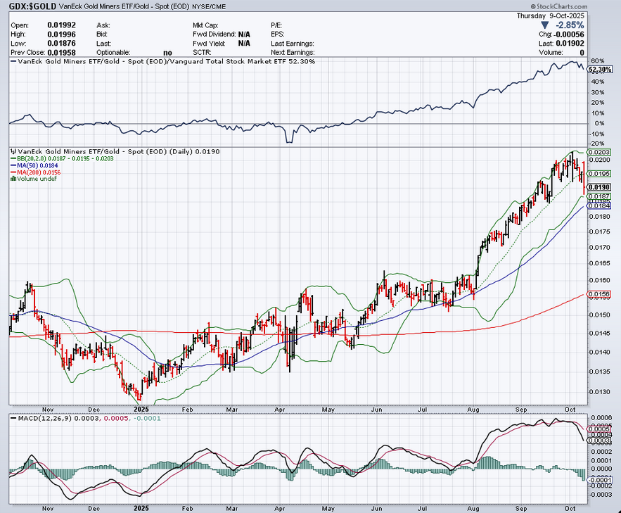Select the green 0.0203 upper band tag
621x513 pixels.
pyautogui.click(x=598, y=152)
